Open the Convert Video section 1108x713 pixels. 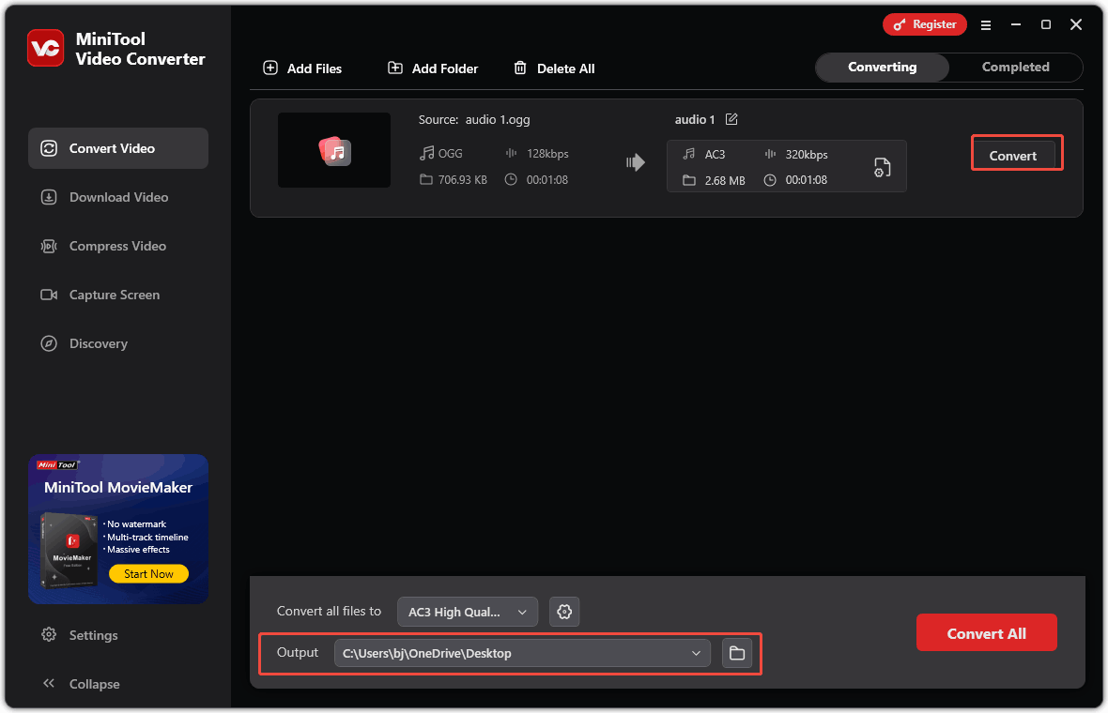[x=118, y=148]
